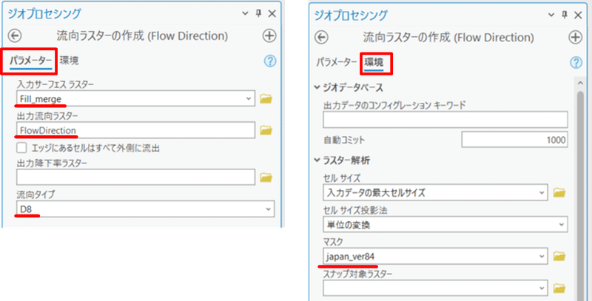Click 出力データのコンフィグレーション キーワード field
Image resolution: width=592 pixels, height=301 pixels.
445,120
